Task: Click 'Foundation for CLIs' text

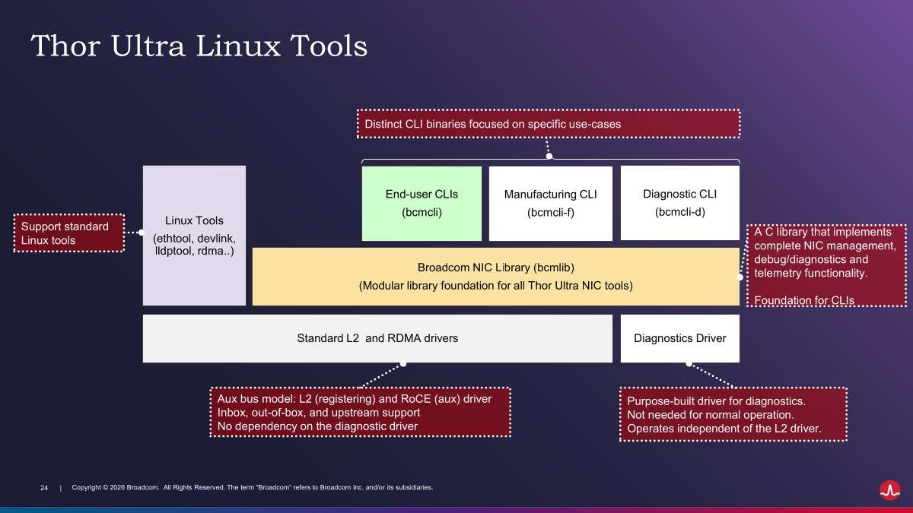Action: [804, 300]
